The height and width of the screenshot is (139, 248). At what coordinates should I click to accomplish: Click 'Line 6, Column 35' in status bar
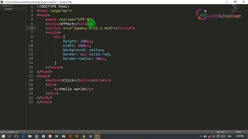(9, 132)
